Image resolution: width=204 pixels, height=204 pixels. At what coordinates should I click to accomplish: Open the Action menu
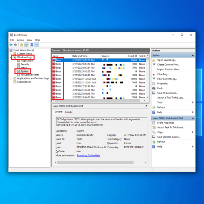pyautogui.click(x=20, y=40)
